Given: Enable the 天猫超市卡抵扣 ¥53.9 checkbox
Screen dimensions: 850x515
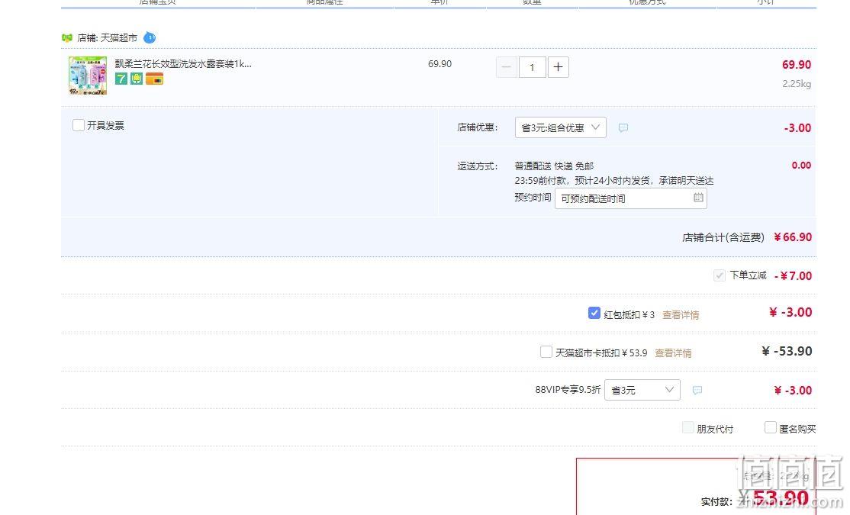Looking at the screenshot, I should coord(546,352).
